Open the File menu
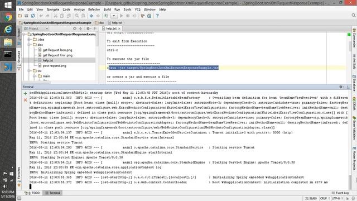 (x=21, y=9)
